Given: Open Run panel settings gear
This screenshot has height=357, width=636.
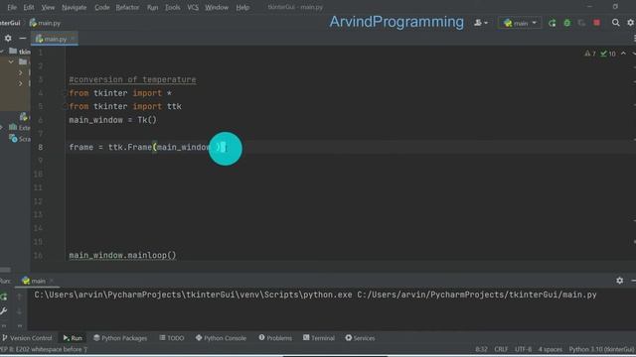Looking at the screenshot, I should (x=619, y=280).
